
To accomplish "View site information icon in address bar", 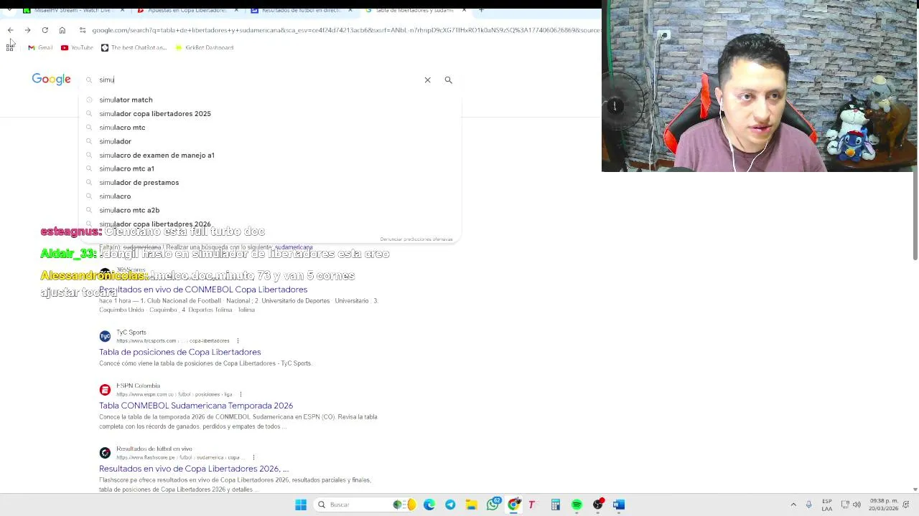I will 83,30.
